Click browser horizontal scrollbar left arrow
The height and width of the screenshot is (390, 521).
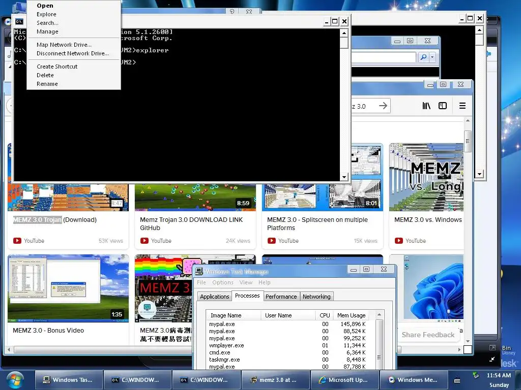pos(9,349)
